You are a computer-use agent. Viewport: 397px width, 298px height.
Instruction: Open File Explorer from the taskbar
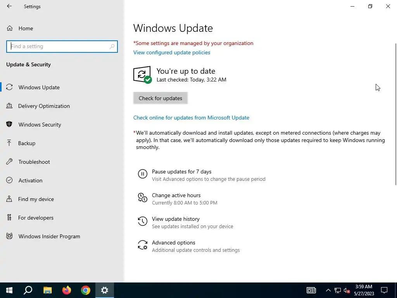pyautogui.click(x=47, y=290)
